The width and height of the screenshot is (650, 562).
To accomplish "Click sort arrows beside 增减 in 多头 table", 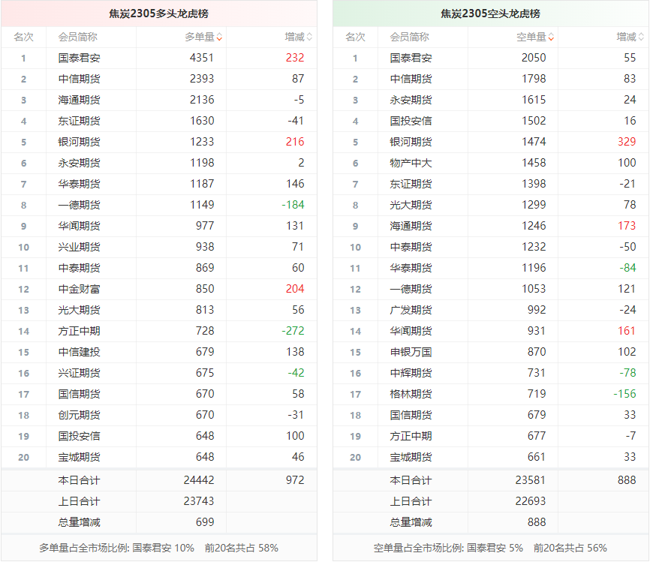I will pyautogui.click(x=309, y=37).
